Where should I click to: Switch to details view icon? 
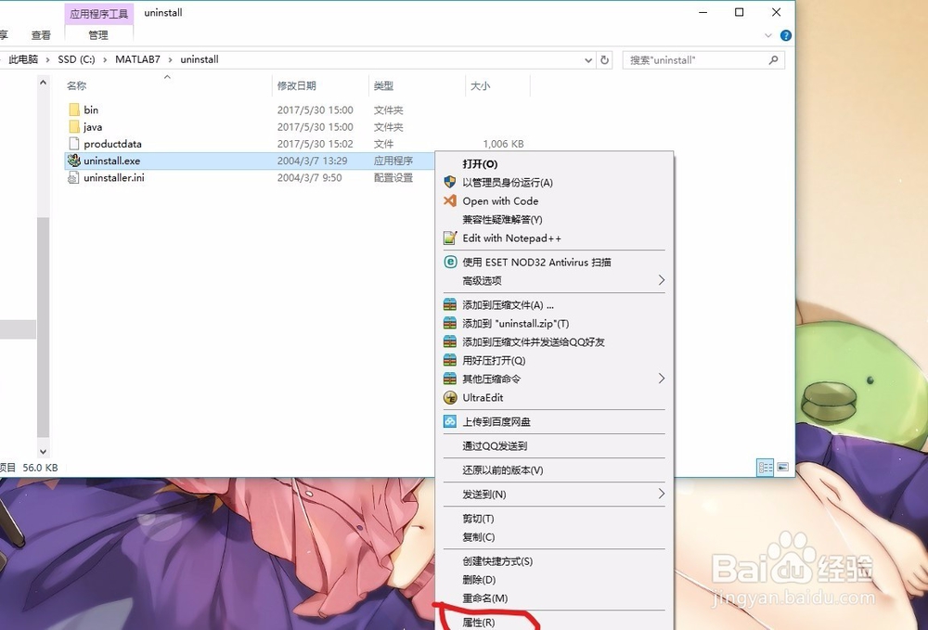point(765,468)
